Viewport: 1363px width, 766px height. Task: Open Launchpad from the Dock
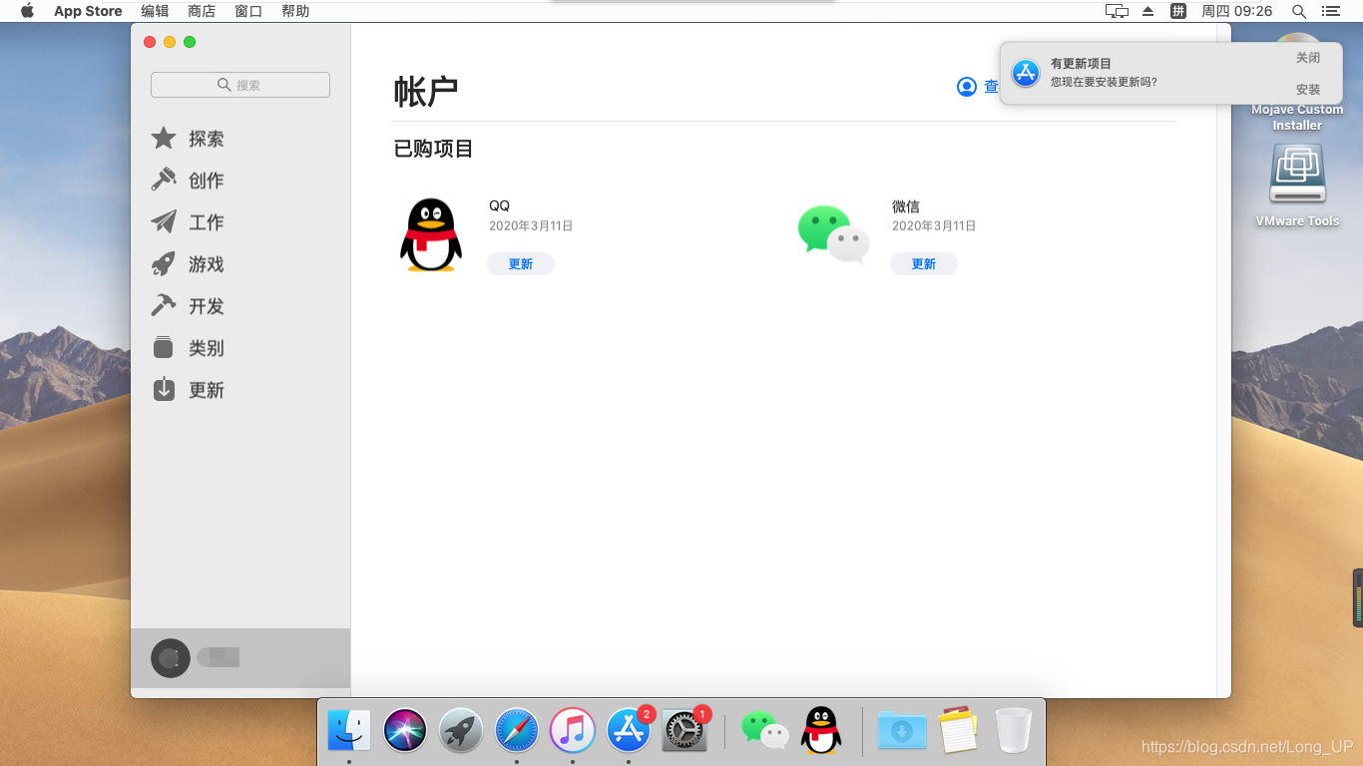pyautogui.click(x=461, y=731)
